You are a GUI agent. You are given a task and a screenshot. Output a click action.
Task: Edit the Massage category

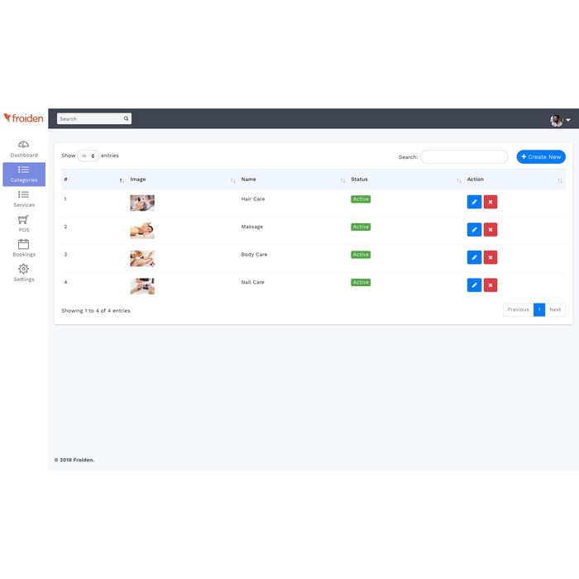tap(474, 230)
